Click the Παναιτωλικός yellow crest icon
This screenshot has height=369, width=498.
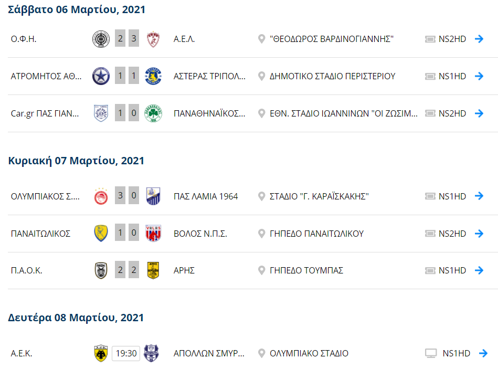click(x=101, y=234)
